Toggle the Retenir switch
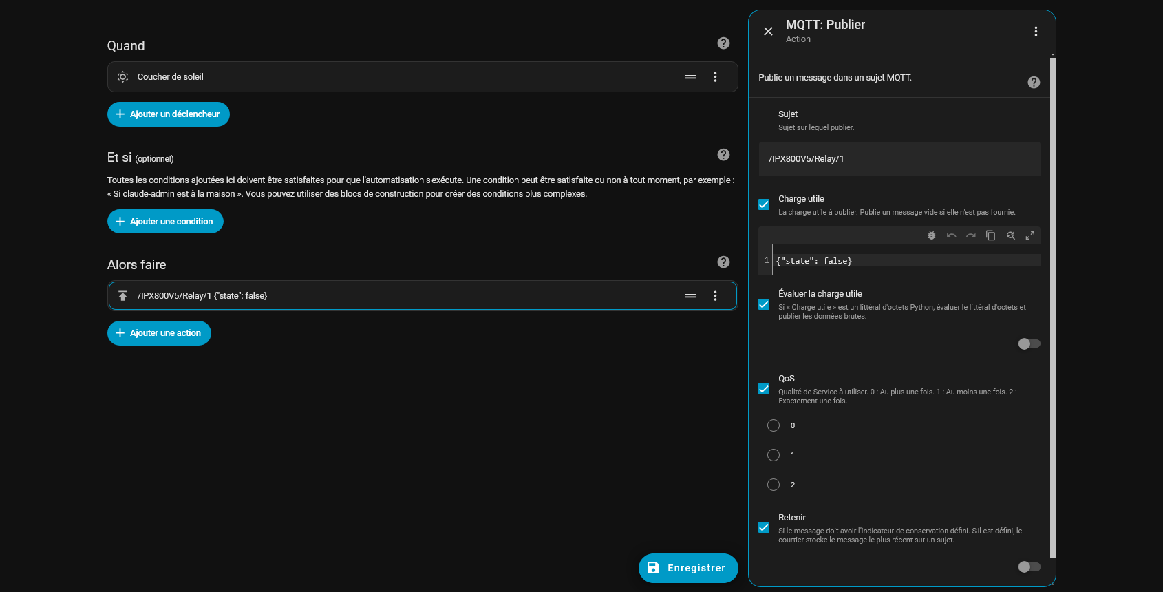 [1029, 567]
